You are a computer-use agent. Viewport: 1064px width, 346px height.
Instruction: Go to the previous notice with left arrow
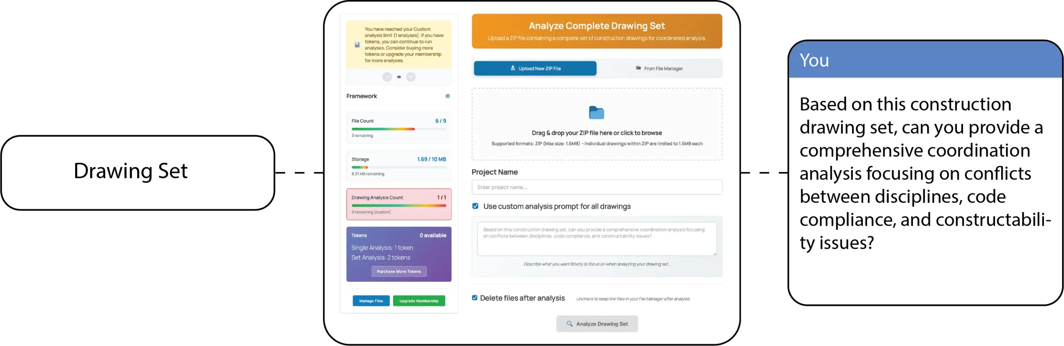click(x=387, y=77)
